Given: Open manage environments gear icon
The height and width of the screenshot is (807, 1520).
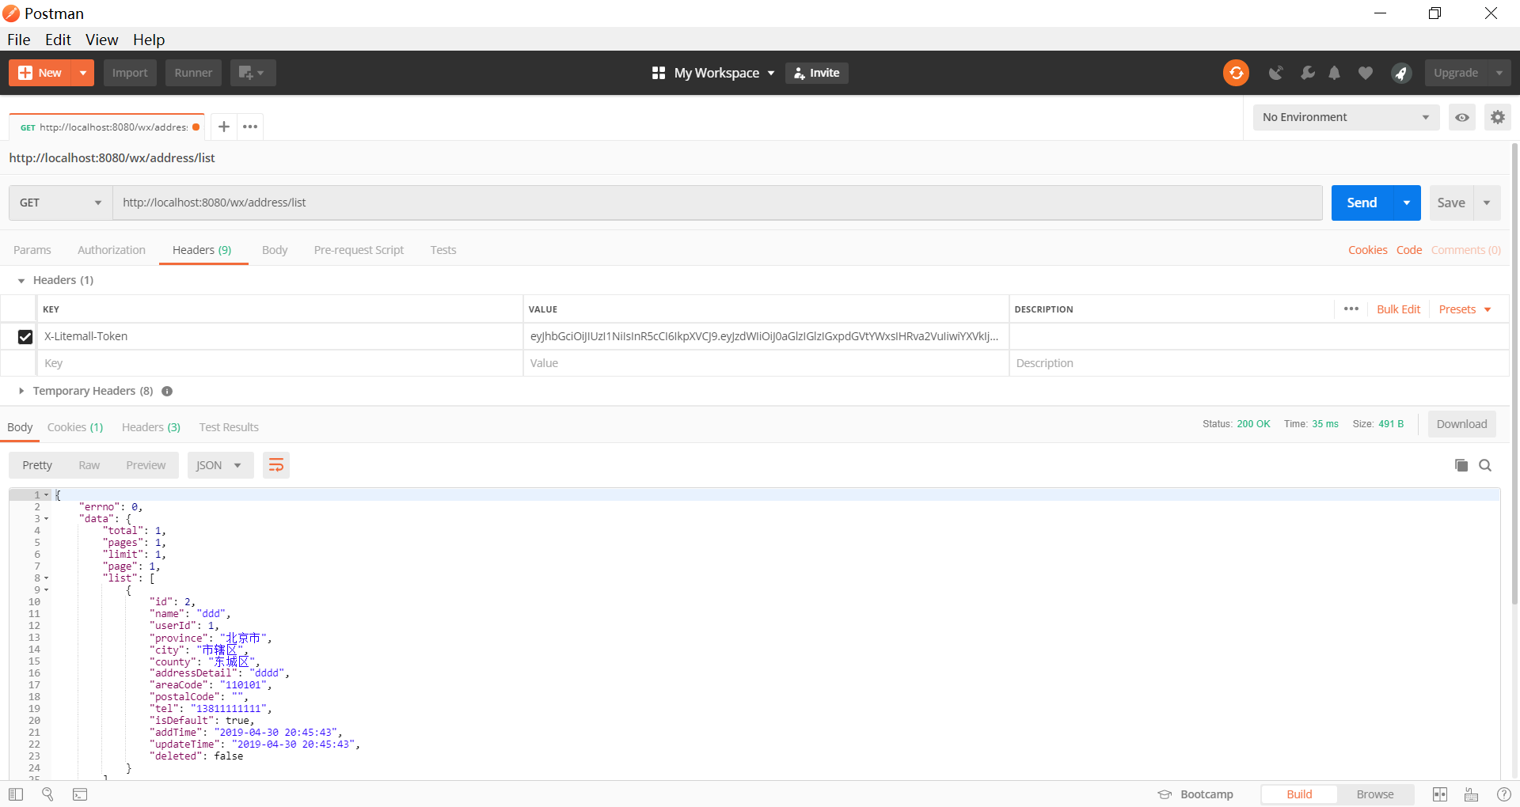Looking at the screenshot, I should point(1497,117).
